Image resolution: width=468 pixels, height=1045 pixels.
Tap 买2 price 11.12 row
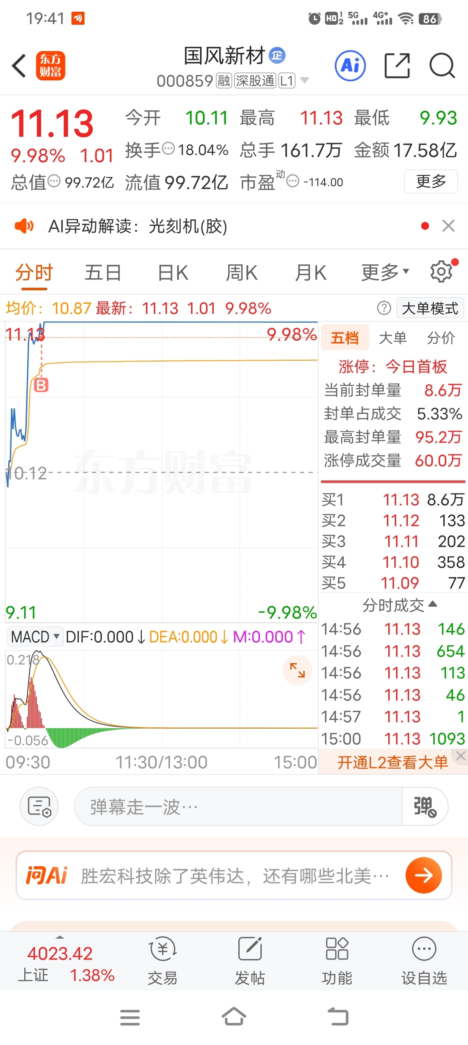pos(393,520)
